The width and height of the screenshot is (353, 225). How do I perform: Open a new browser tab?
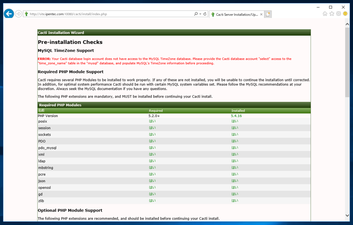coord(267,14)
